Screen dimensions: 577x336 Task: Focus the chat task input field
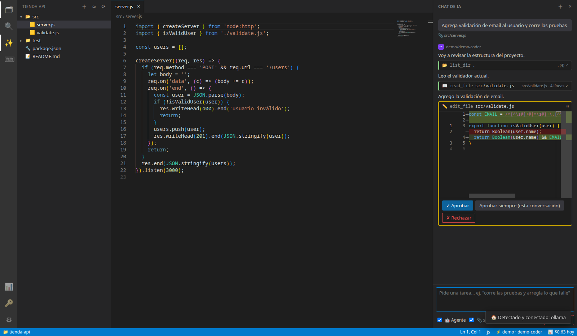(x=505, y=299)
